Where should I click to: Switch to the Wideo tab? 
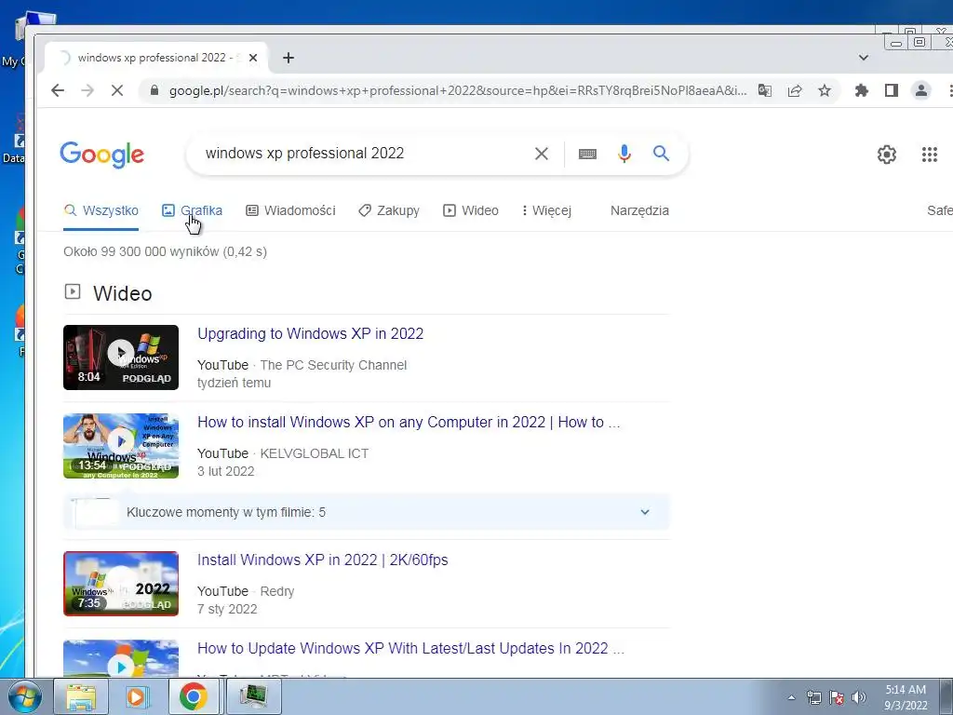pos(471,210)
